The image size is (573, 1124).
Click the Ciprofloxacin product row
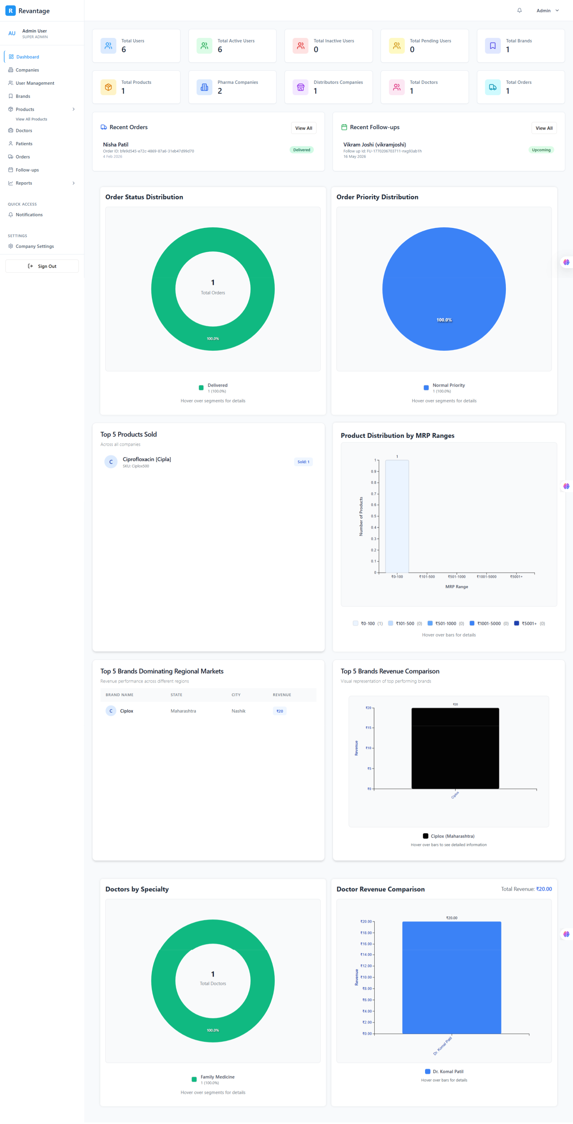[x=208, y=462]
